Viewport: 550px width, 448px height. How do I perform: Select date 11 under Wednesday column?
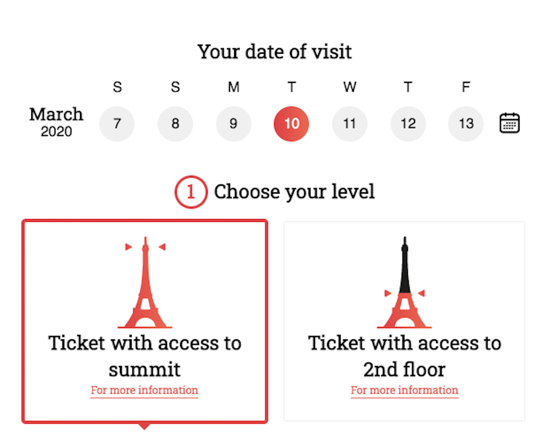tap(350, 123)
